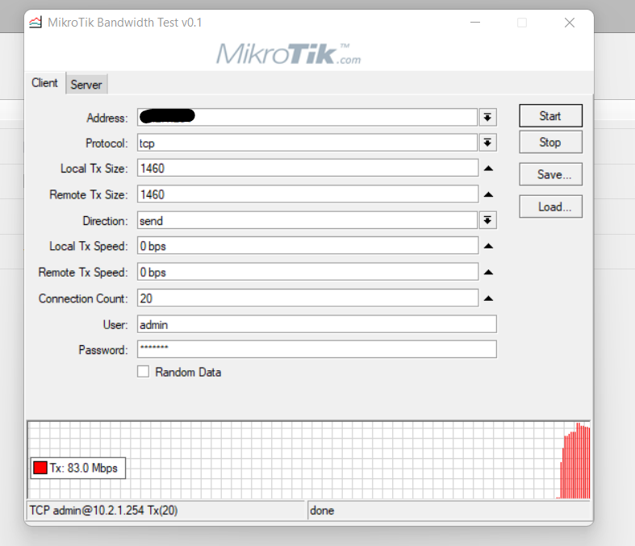Click the Tx: 83.0 Mbps legend text
This screenshot has width=635, height=546.
click(83, 468)
